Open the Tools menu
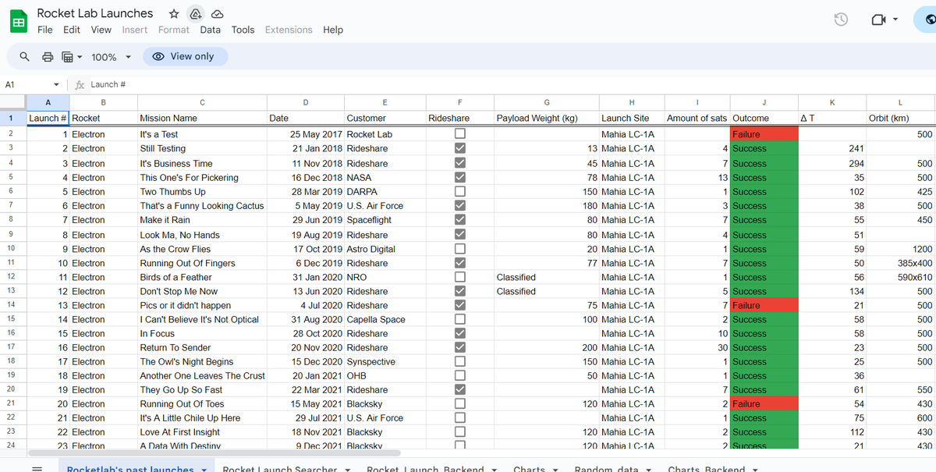 point(243,30)
